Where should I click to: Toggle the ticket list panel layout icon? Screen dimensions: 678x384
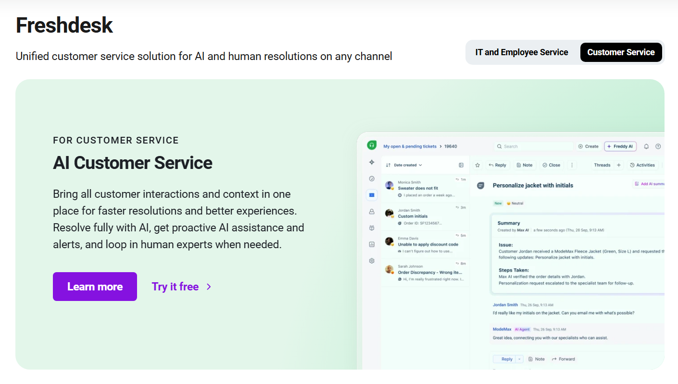(x=461, y=165)
